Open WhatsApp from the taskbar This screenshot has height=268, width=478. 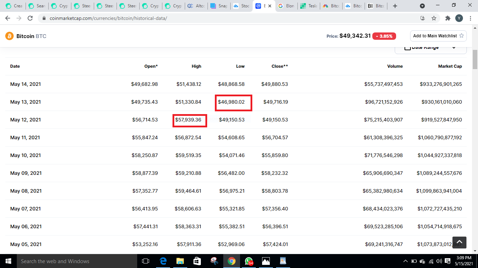[x=248, y=261]
